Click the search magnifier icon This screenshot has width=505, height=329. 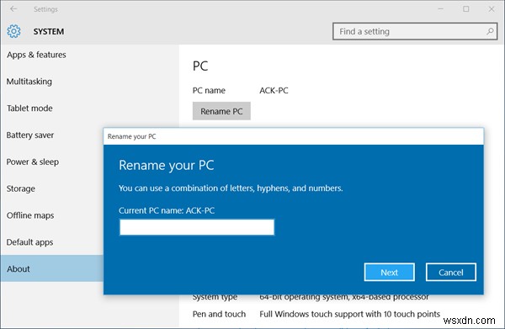point(490,31)
